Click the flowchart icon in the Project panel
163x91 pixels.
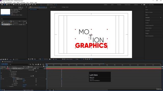[26, 23]
